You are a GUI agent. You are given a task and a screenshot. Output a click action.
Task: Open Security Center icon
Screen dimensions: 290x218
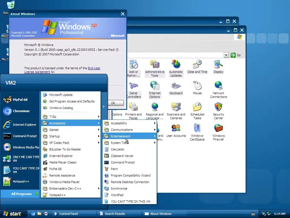(x=218, y=111)
